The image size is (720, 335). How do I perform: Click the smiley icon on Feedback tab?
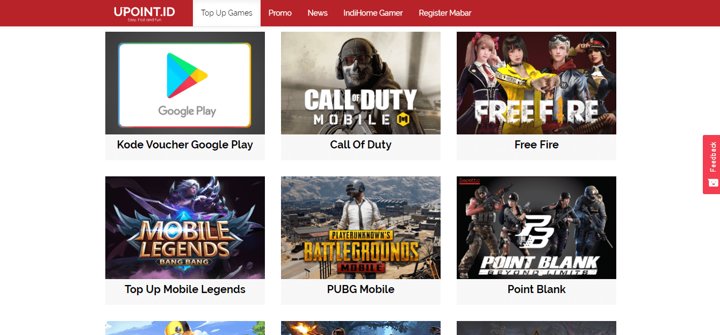tap(712, 182)
